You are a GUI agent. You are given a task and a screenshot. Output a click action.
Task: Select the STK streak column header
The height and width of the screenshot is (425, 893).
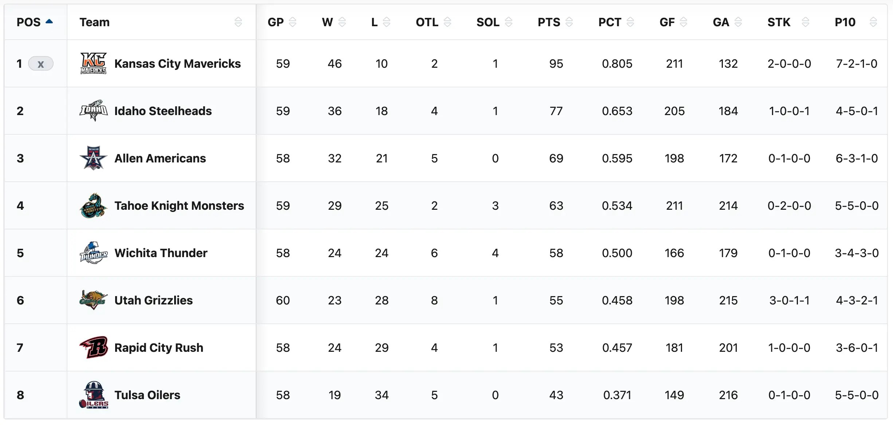click(779, 22)
